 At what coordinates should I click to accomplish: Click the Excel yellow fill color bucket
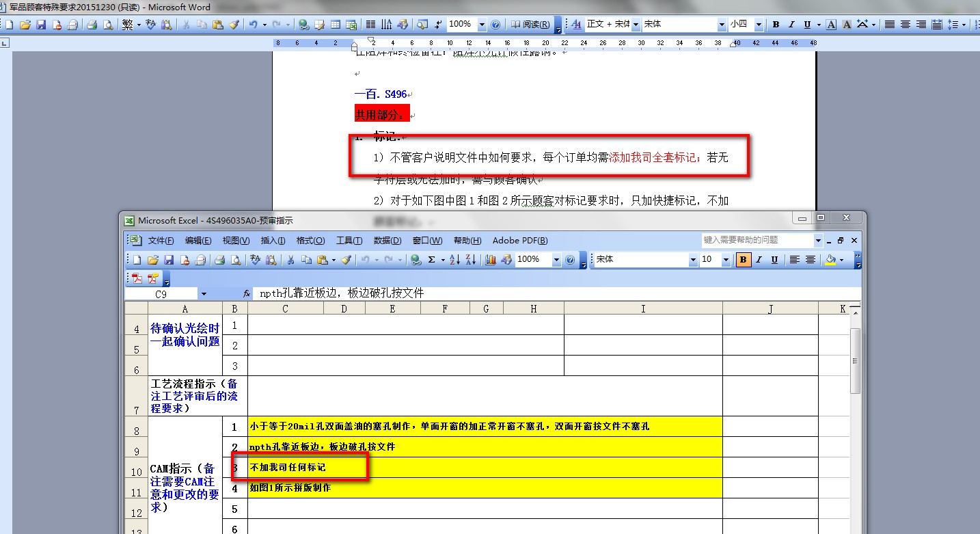tap(830, 260)
